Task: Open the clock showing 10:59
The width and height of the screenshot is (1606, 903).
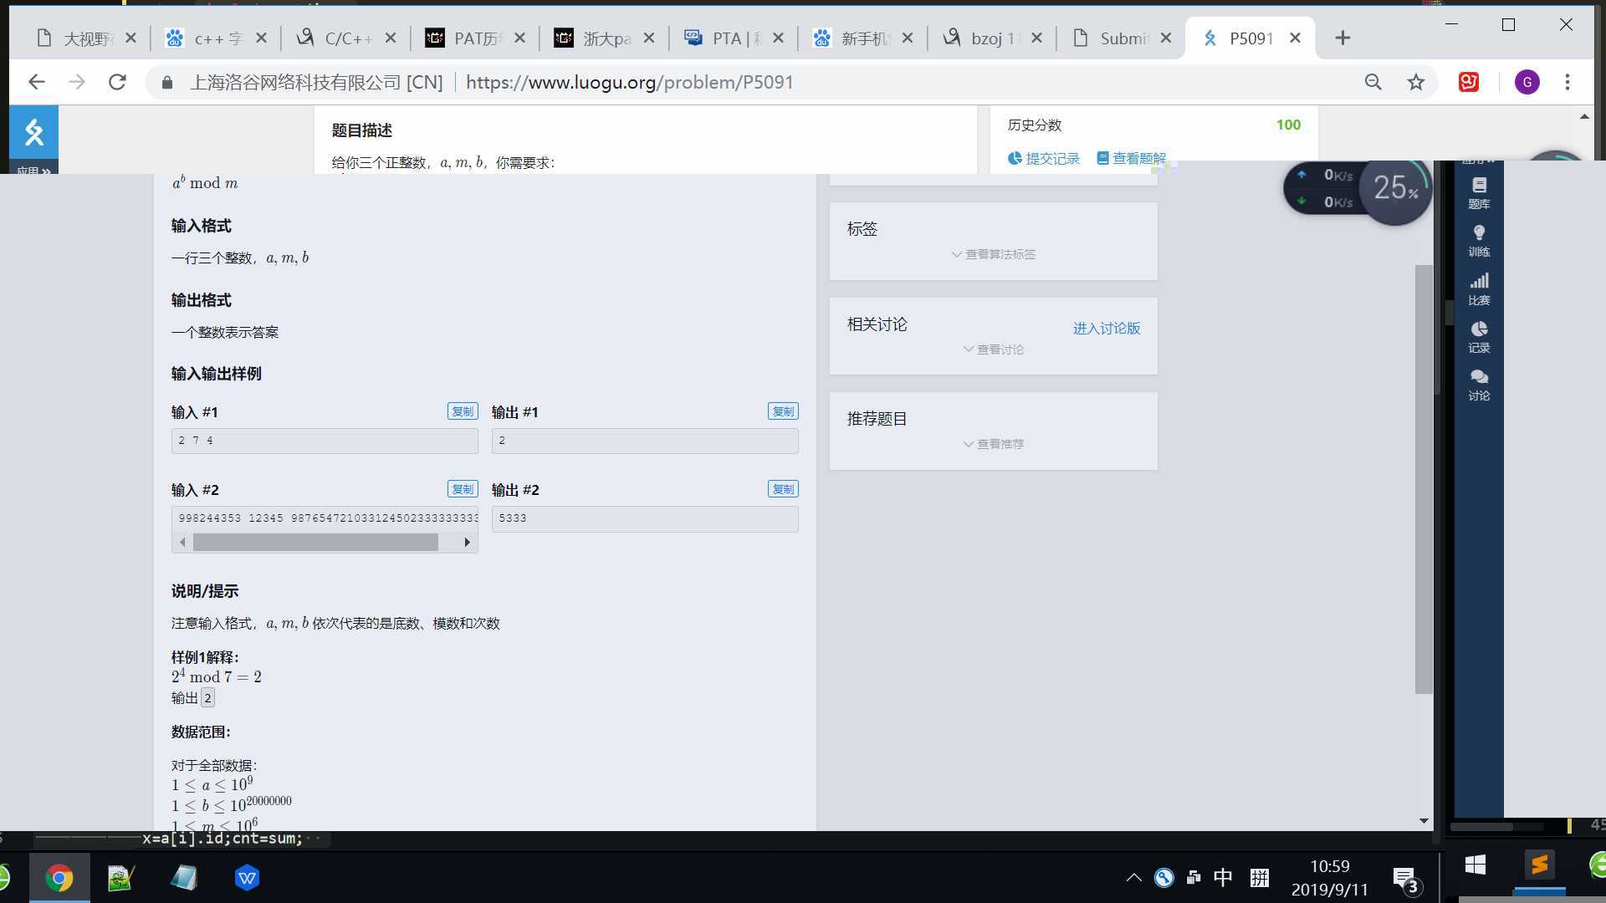Action: 1330,878
